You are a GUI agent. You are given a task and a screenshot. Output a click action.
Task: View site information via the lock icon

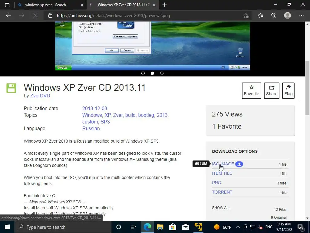(50, 15)
